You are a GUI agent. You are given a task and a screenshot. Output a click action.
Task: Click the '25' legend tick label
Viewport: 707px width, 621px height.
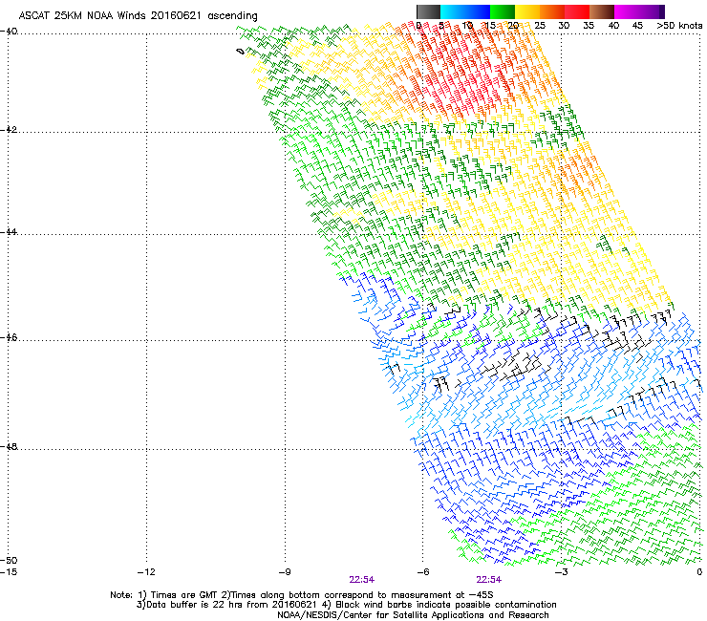pyautogui.click(x=540, y=26)
